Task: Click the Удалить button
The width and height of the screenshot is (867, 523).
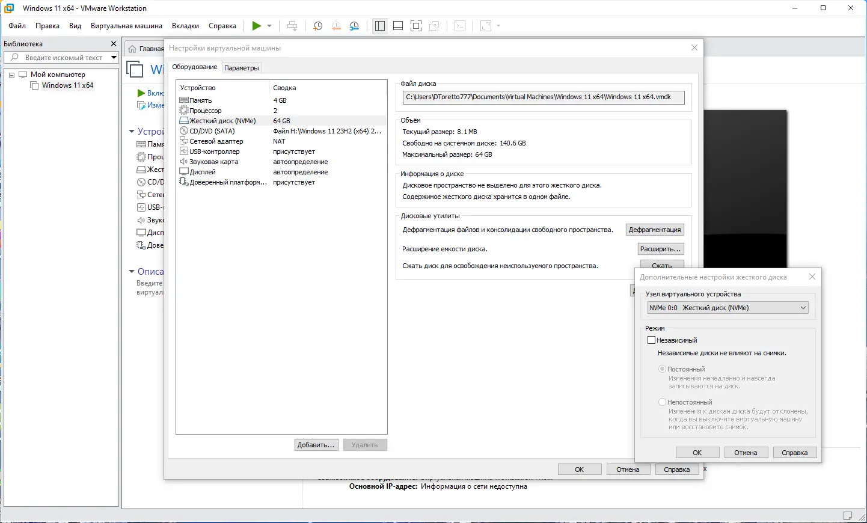Action: coord(365,445)
